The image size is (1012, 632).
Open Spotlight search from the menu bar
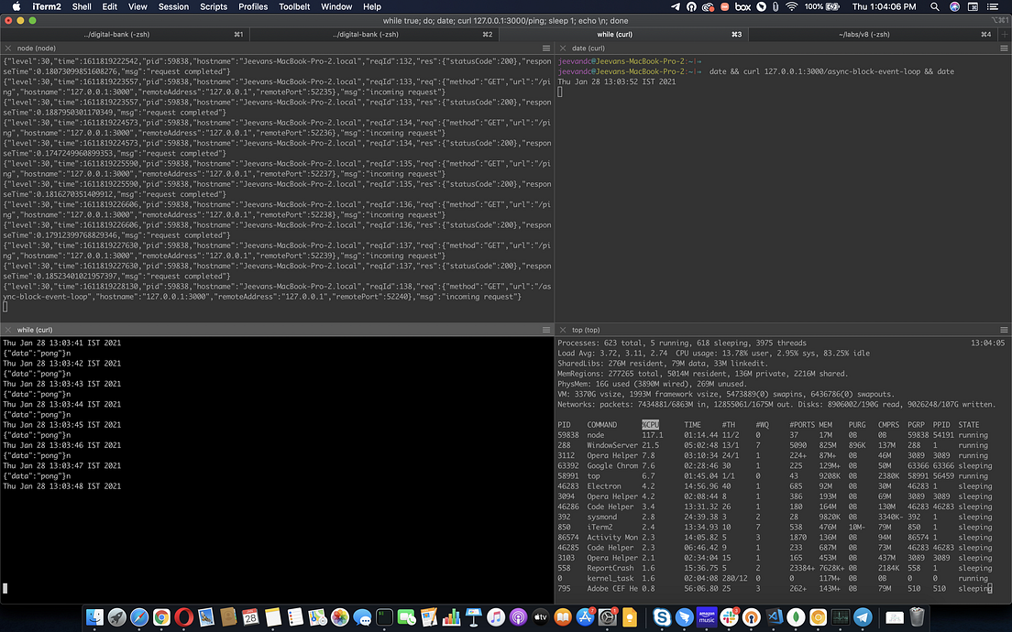point(935,6)
